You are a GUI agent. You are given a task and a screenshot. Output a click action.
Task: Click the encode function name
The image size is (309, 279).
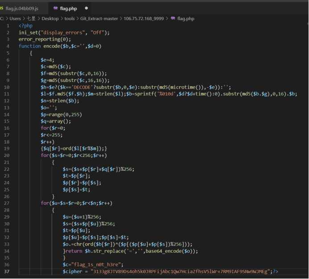52,46
